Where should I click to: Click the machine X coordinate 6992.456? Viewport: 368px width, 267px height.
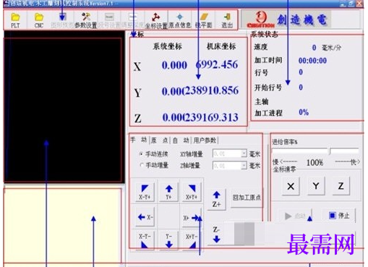coord(217,64)
